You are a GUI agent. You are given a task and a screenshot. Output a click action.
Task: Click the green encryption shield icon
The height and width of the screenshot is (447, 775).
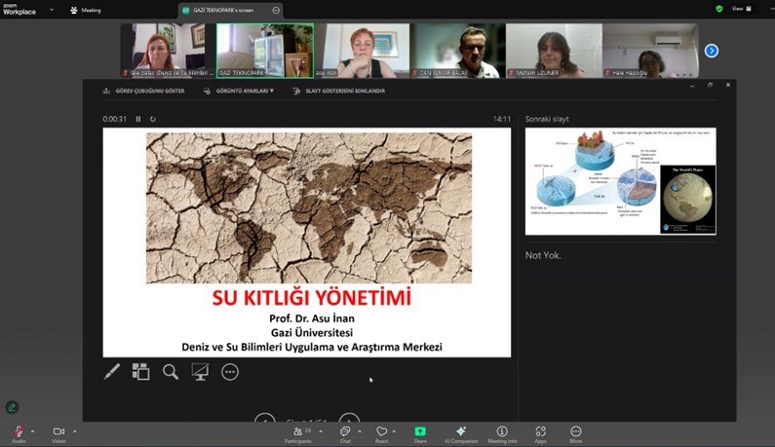click(x=719, y=9)
